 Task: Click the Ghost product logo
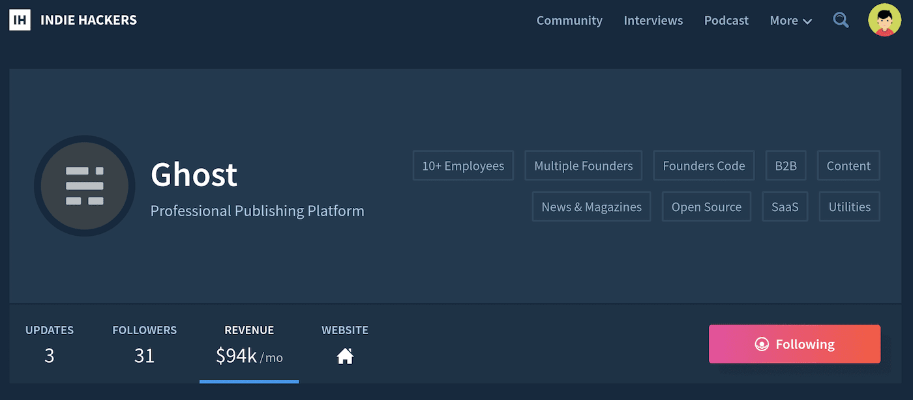pos(85,186)
